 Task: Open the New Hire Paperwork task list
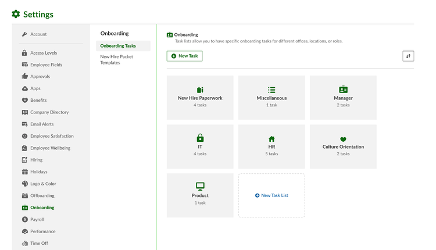pos(200,98)
